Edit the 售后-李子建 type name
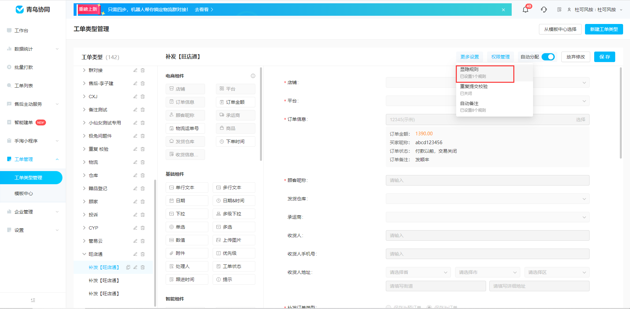Viewport: 630px width, 309px height. point(135,83)
